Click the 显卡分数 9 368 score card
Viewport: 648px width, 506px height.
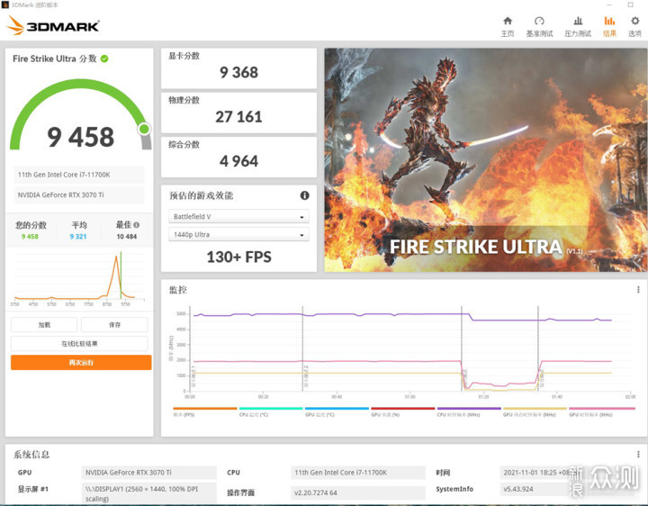238,68
